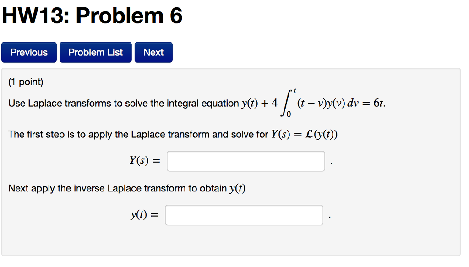Select the 6t on the equation's right side
The image size is (469, 267).
(x=378, y=103)
